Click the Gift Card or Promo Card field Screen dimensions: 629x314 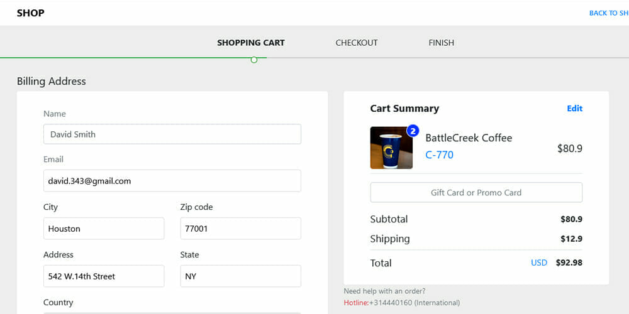click(x=476, y=193)
